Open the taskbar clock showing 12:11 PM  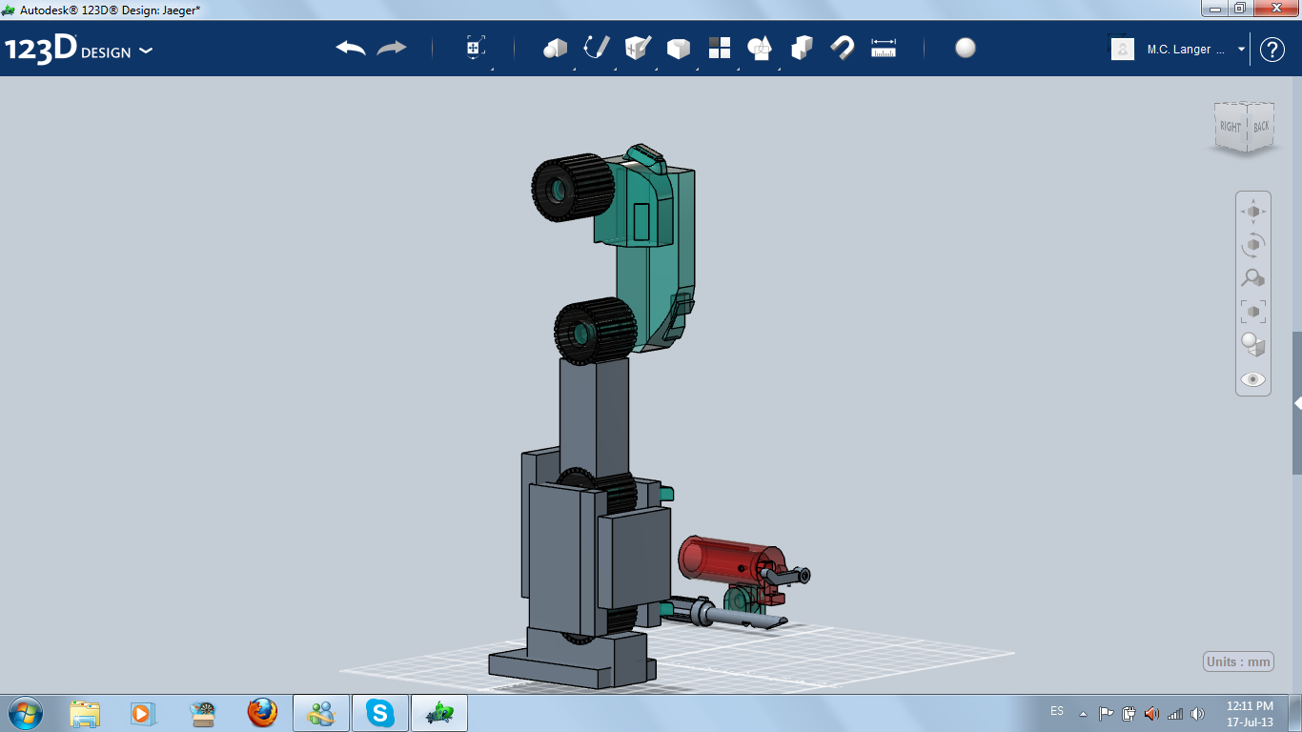coord(1250,713)
